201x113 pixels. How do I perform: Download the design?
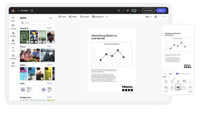coord(148,10)
